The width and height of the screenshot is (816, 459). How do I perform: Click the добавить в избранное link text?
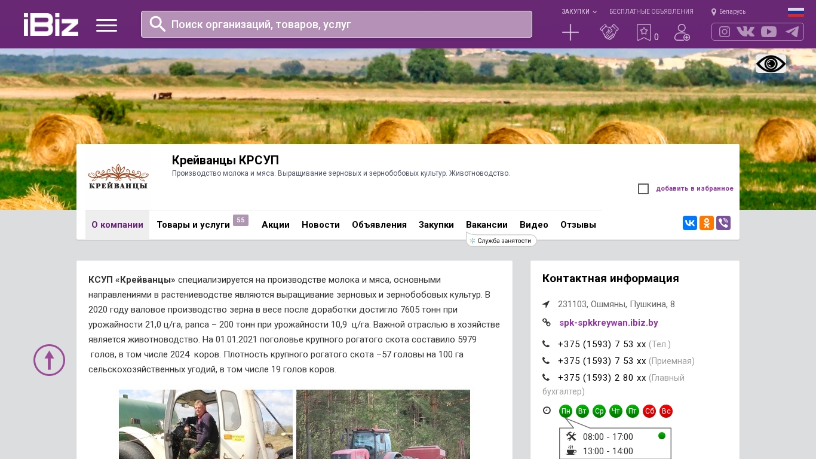695,189
